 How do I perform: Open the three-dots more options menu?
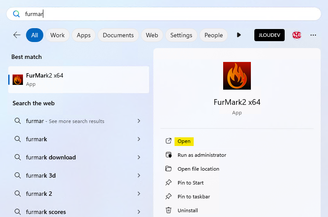313,35
